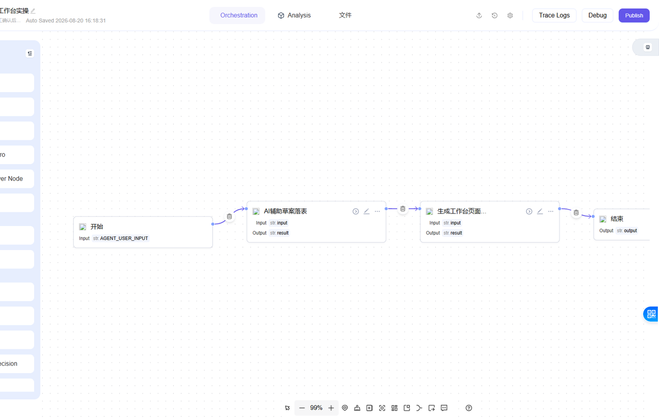Zoom out the canvas with minus button
The height and width of the screenshot is (418, 659).
(302, 408)
